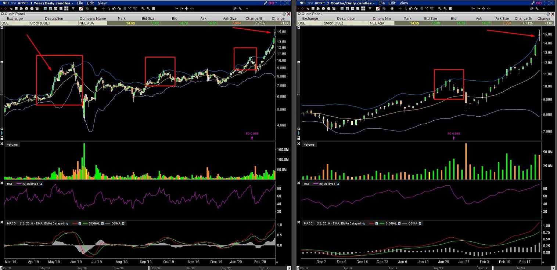This screenshot has width=557, height=270.
Task: Click gray OSMA line swatch in left chart
Action: 108,223
